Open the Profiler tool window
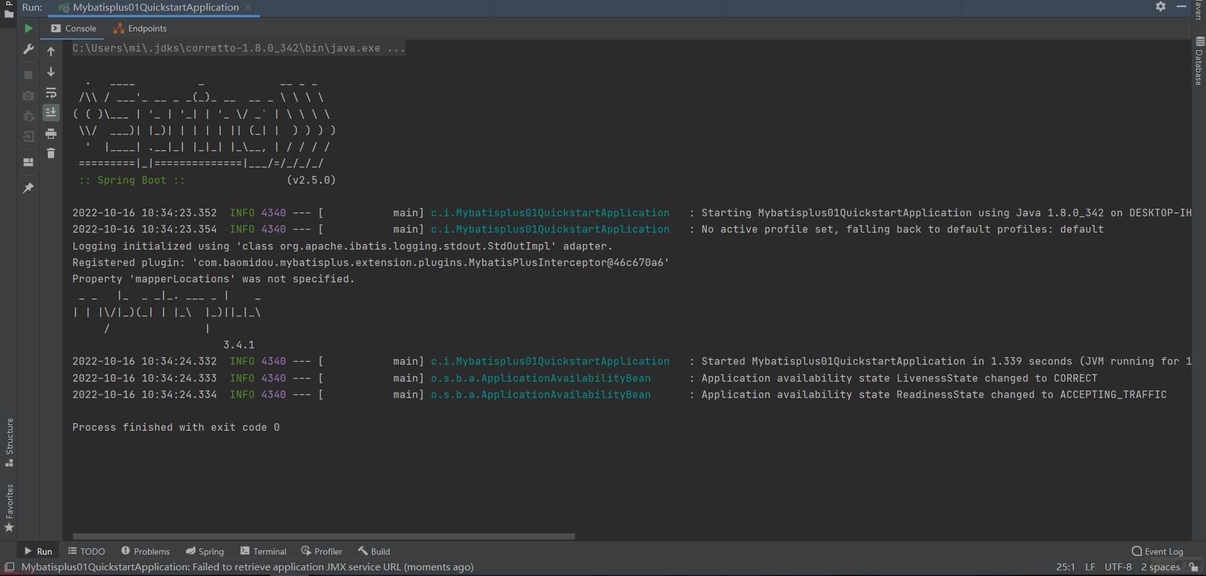 click(321, 551)
